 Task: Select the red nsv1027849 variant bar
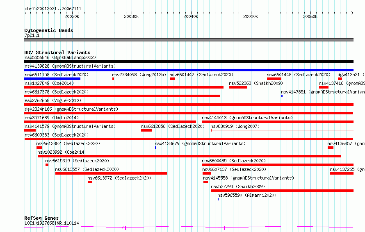coord(124,87)
